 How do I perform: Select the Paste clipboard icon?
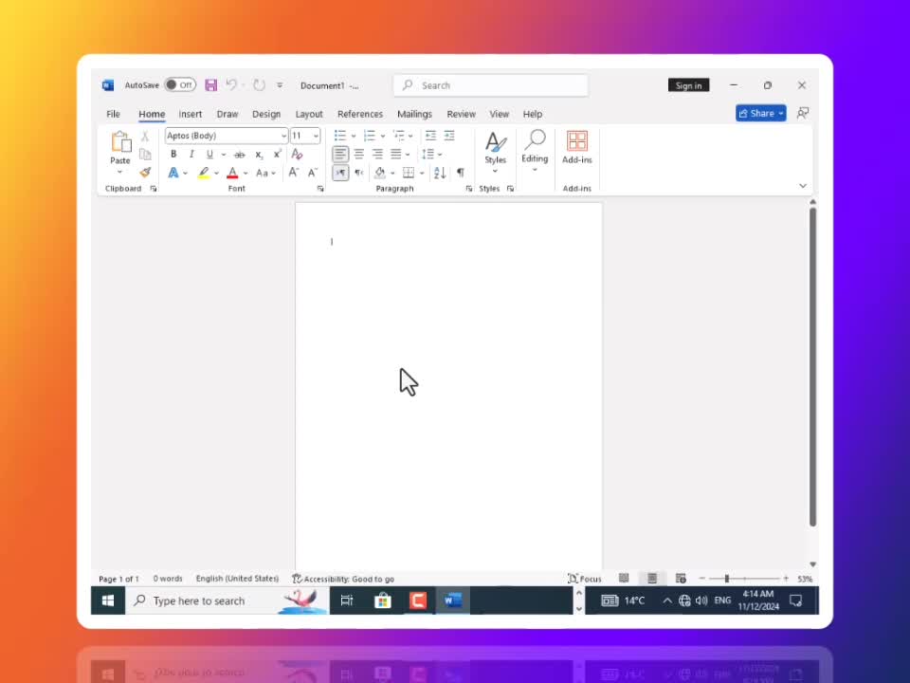click(120, 141)
